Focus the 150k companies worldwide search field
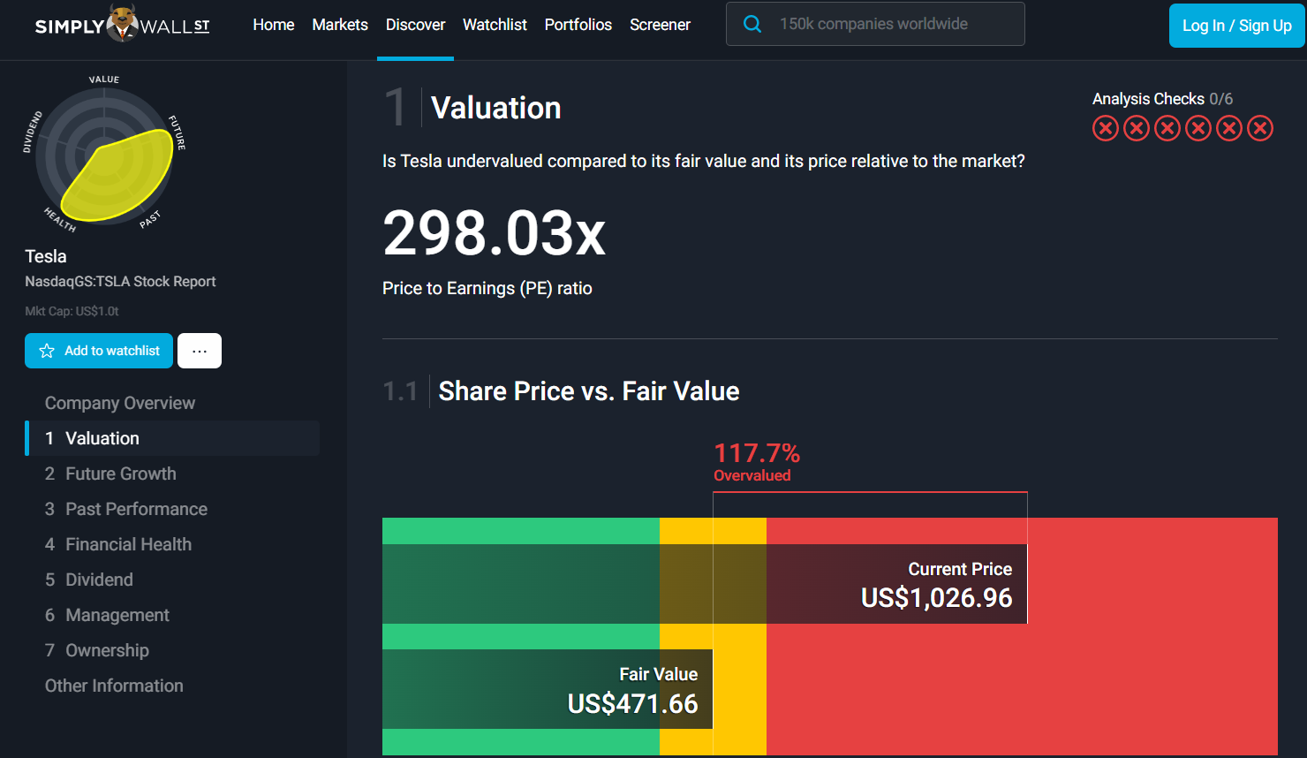The height and width of the screenshot is (758, 1307). pos(875,24)
